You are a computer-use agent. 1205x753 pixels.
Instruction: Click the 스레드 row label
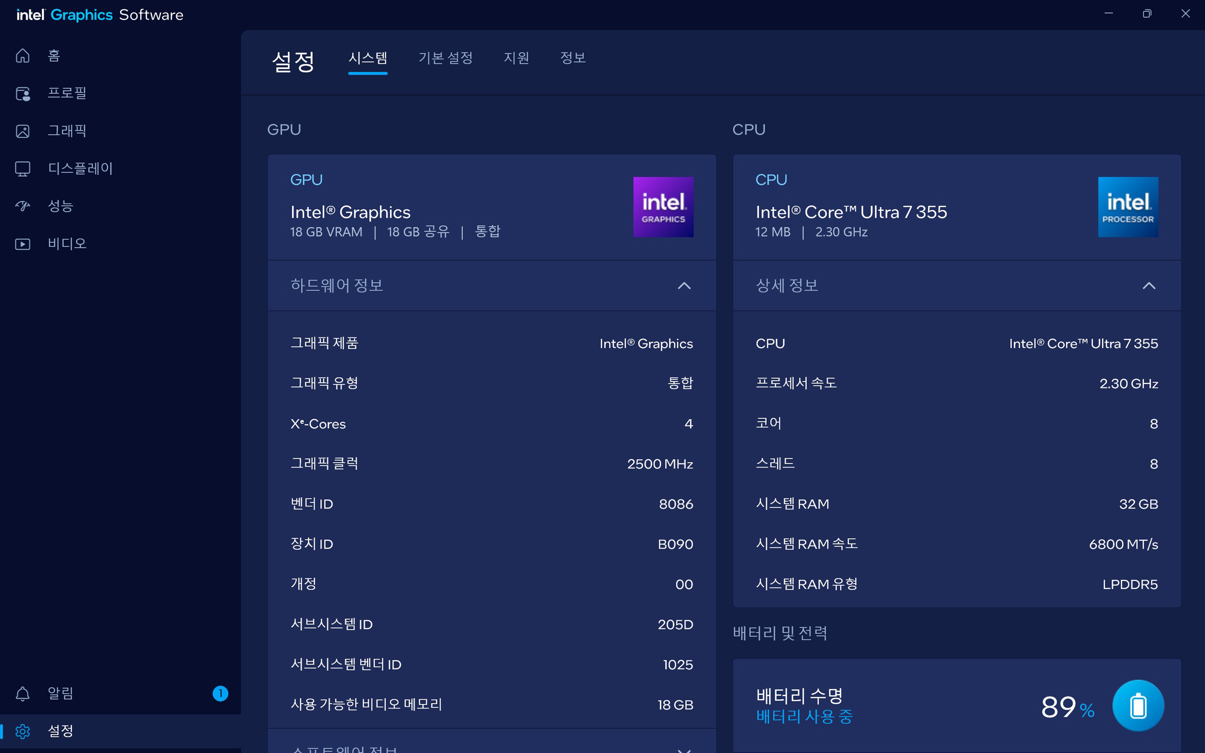(775, 464)
